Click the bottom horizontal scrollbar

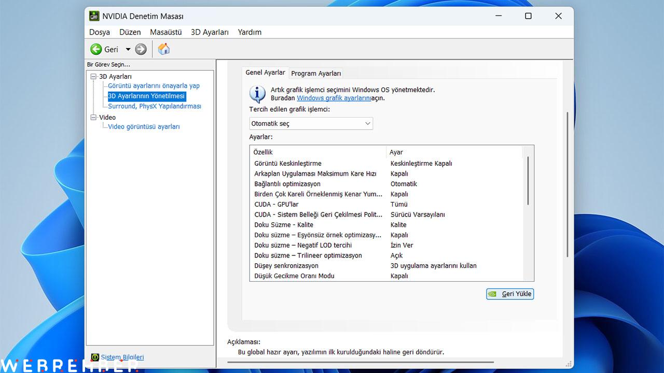coord(360,362)
